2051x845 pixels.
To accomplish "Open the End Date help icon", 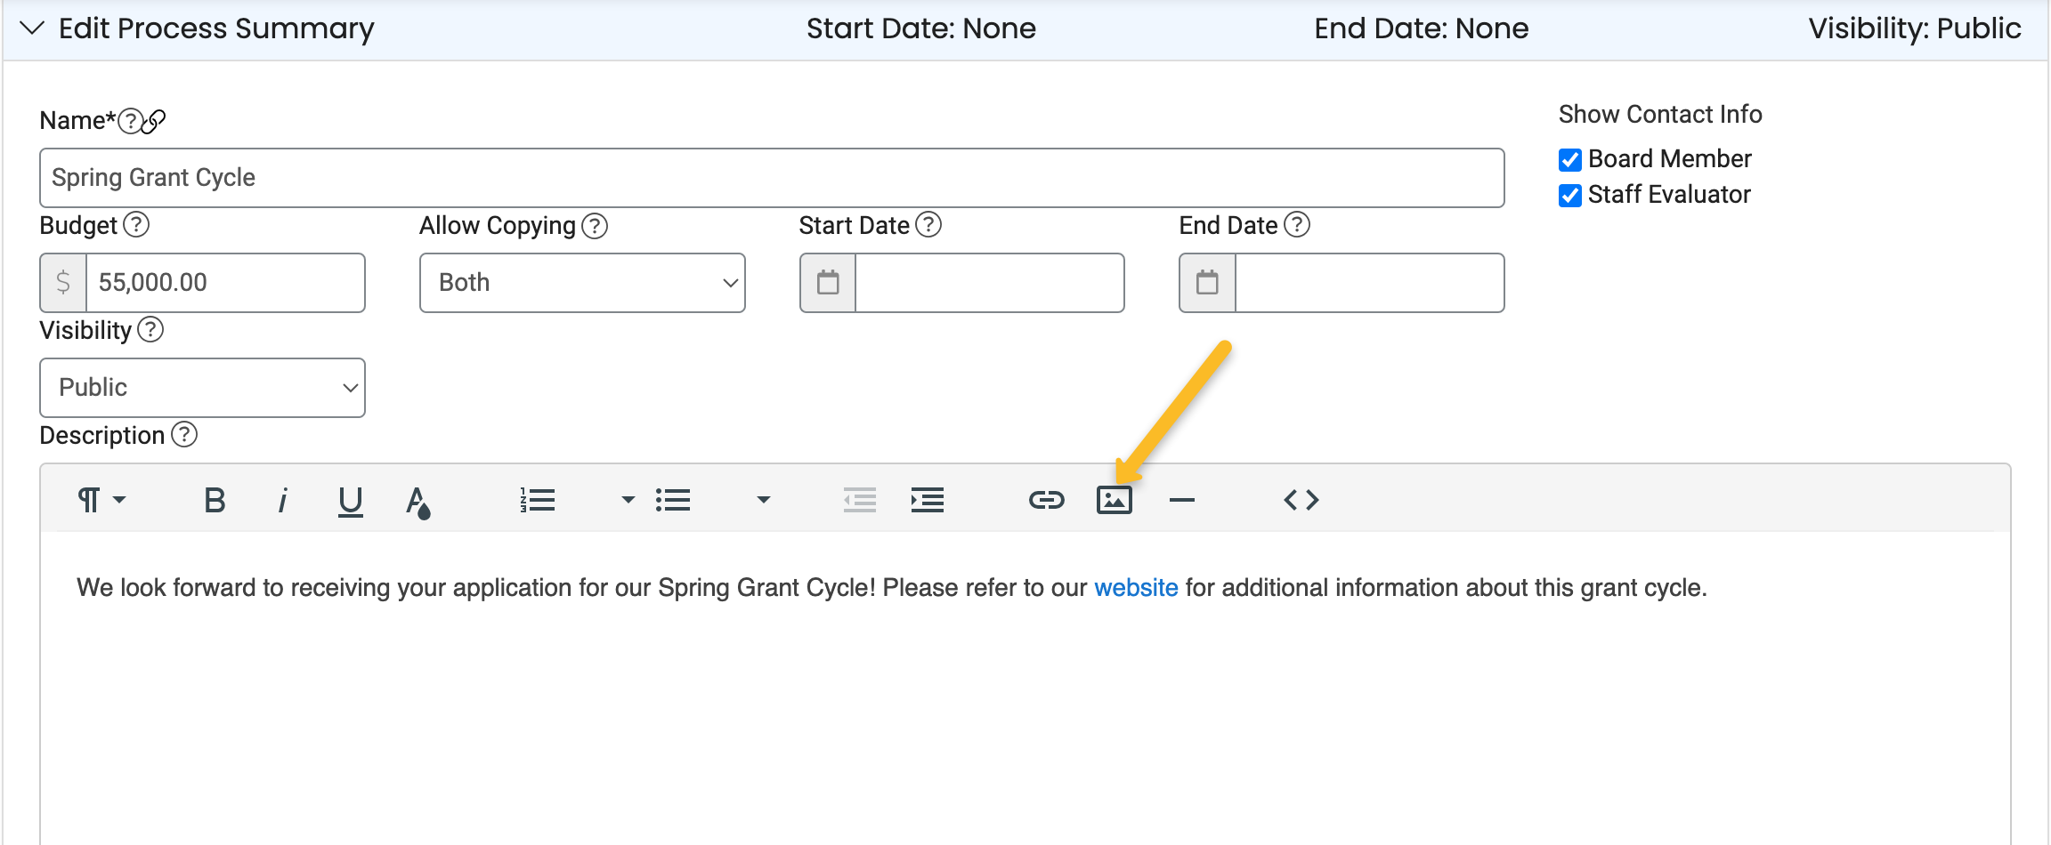I will click(x=1297, y=224).
